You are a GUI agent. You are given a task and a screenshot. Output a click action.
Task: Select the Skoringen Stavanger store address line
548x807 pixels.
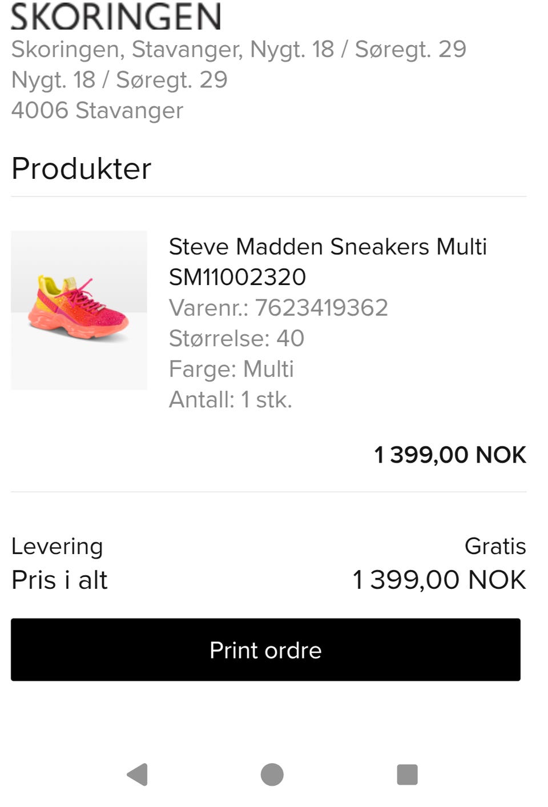point(239,49)
